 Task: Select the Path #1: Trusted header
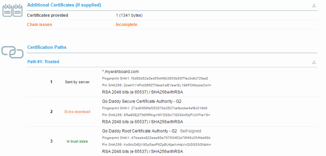[x=43, y=61]
